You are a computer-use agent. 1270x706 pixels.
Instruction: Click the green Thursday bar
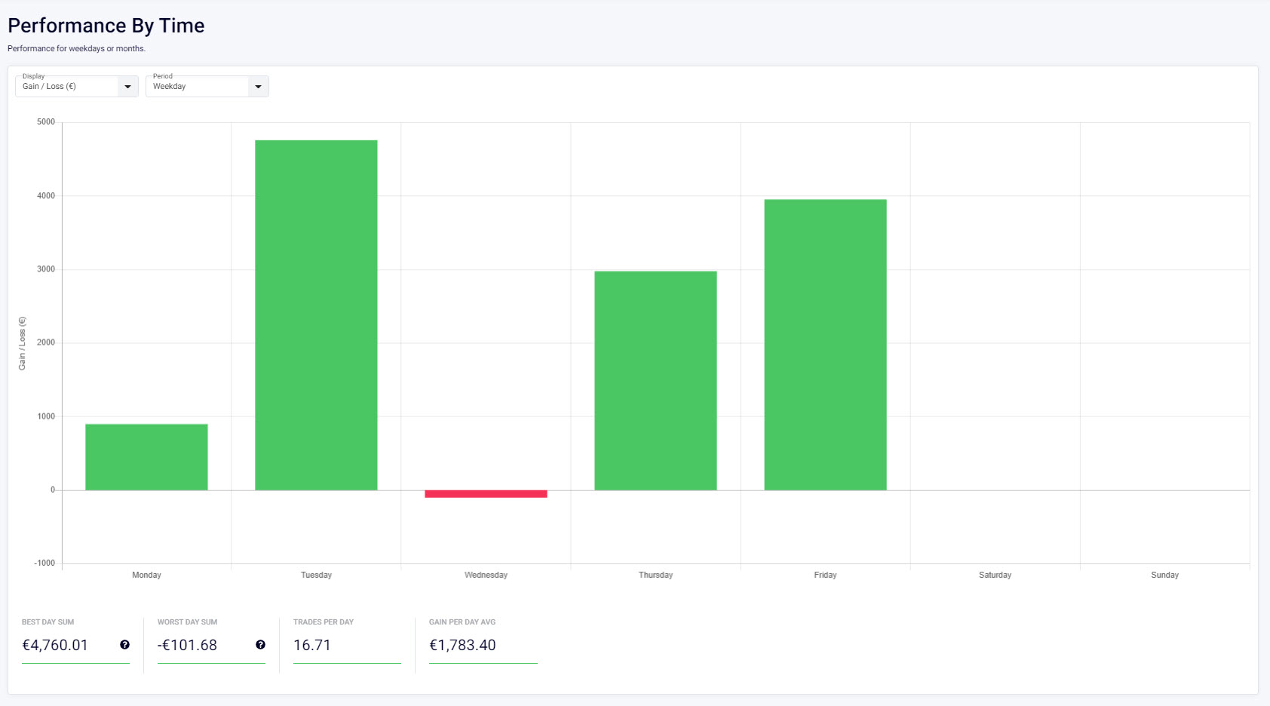pyautogui.click(x=655, y=381)
